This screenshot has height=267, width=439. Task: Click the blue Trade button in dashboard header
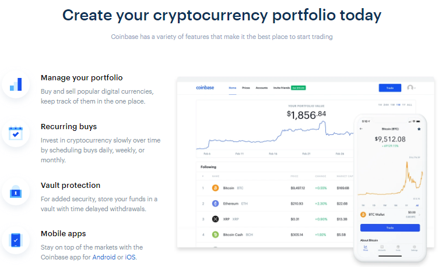[x=390, y=88]
